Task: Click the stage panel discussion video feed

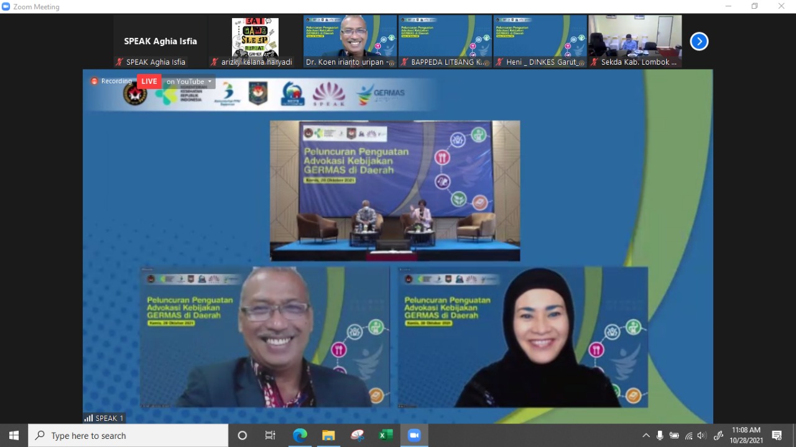Action: pyautogui.click(x=395, y=191)
